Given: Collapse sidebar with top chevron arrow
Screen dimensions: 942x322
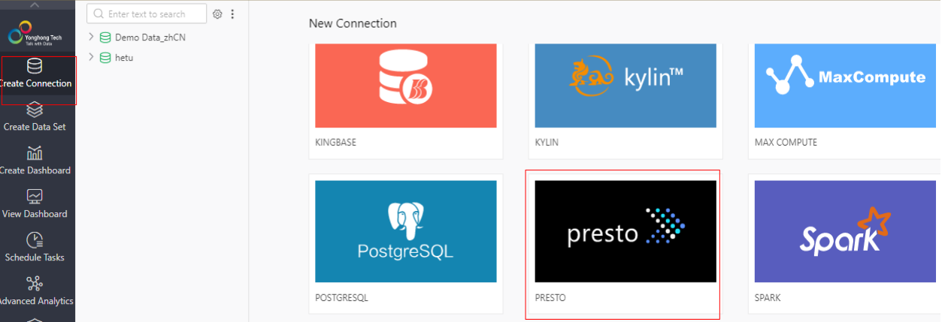Looking at the screenshot, I should (35, 5).
